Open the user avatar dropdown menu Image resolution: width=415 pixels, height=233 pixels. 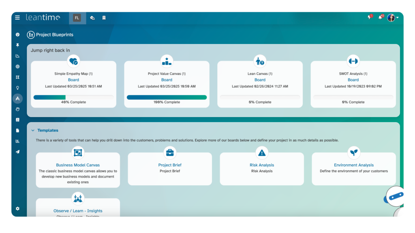[392, 18]
